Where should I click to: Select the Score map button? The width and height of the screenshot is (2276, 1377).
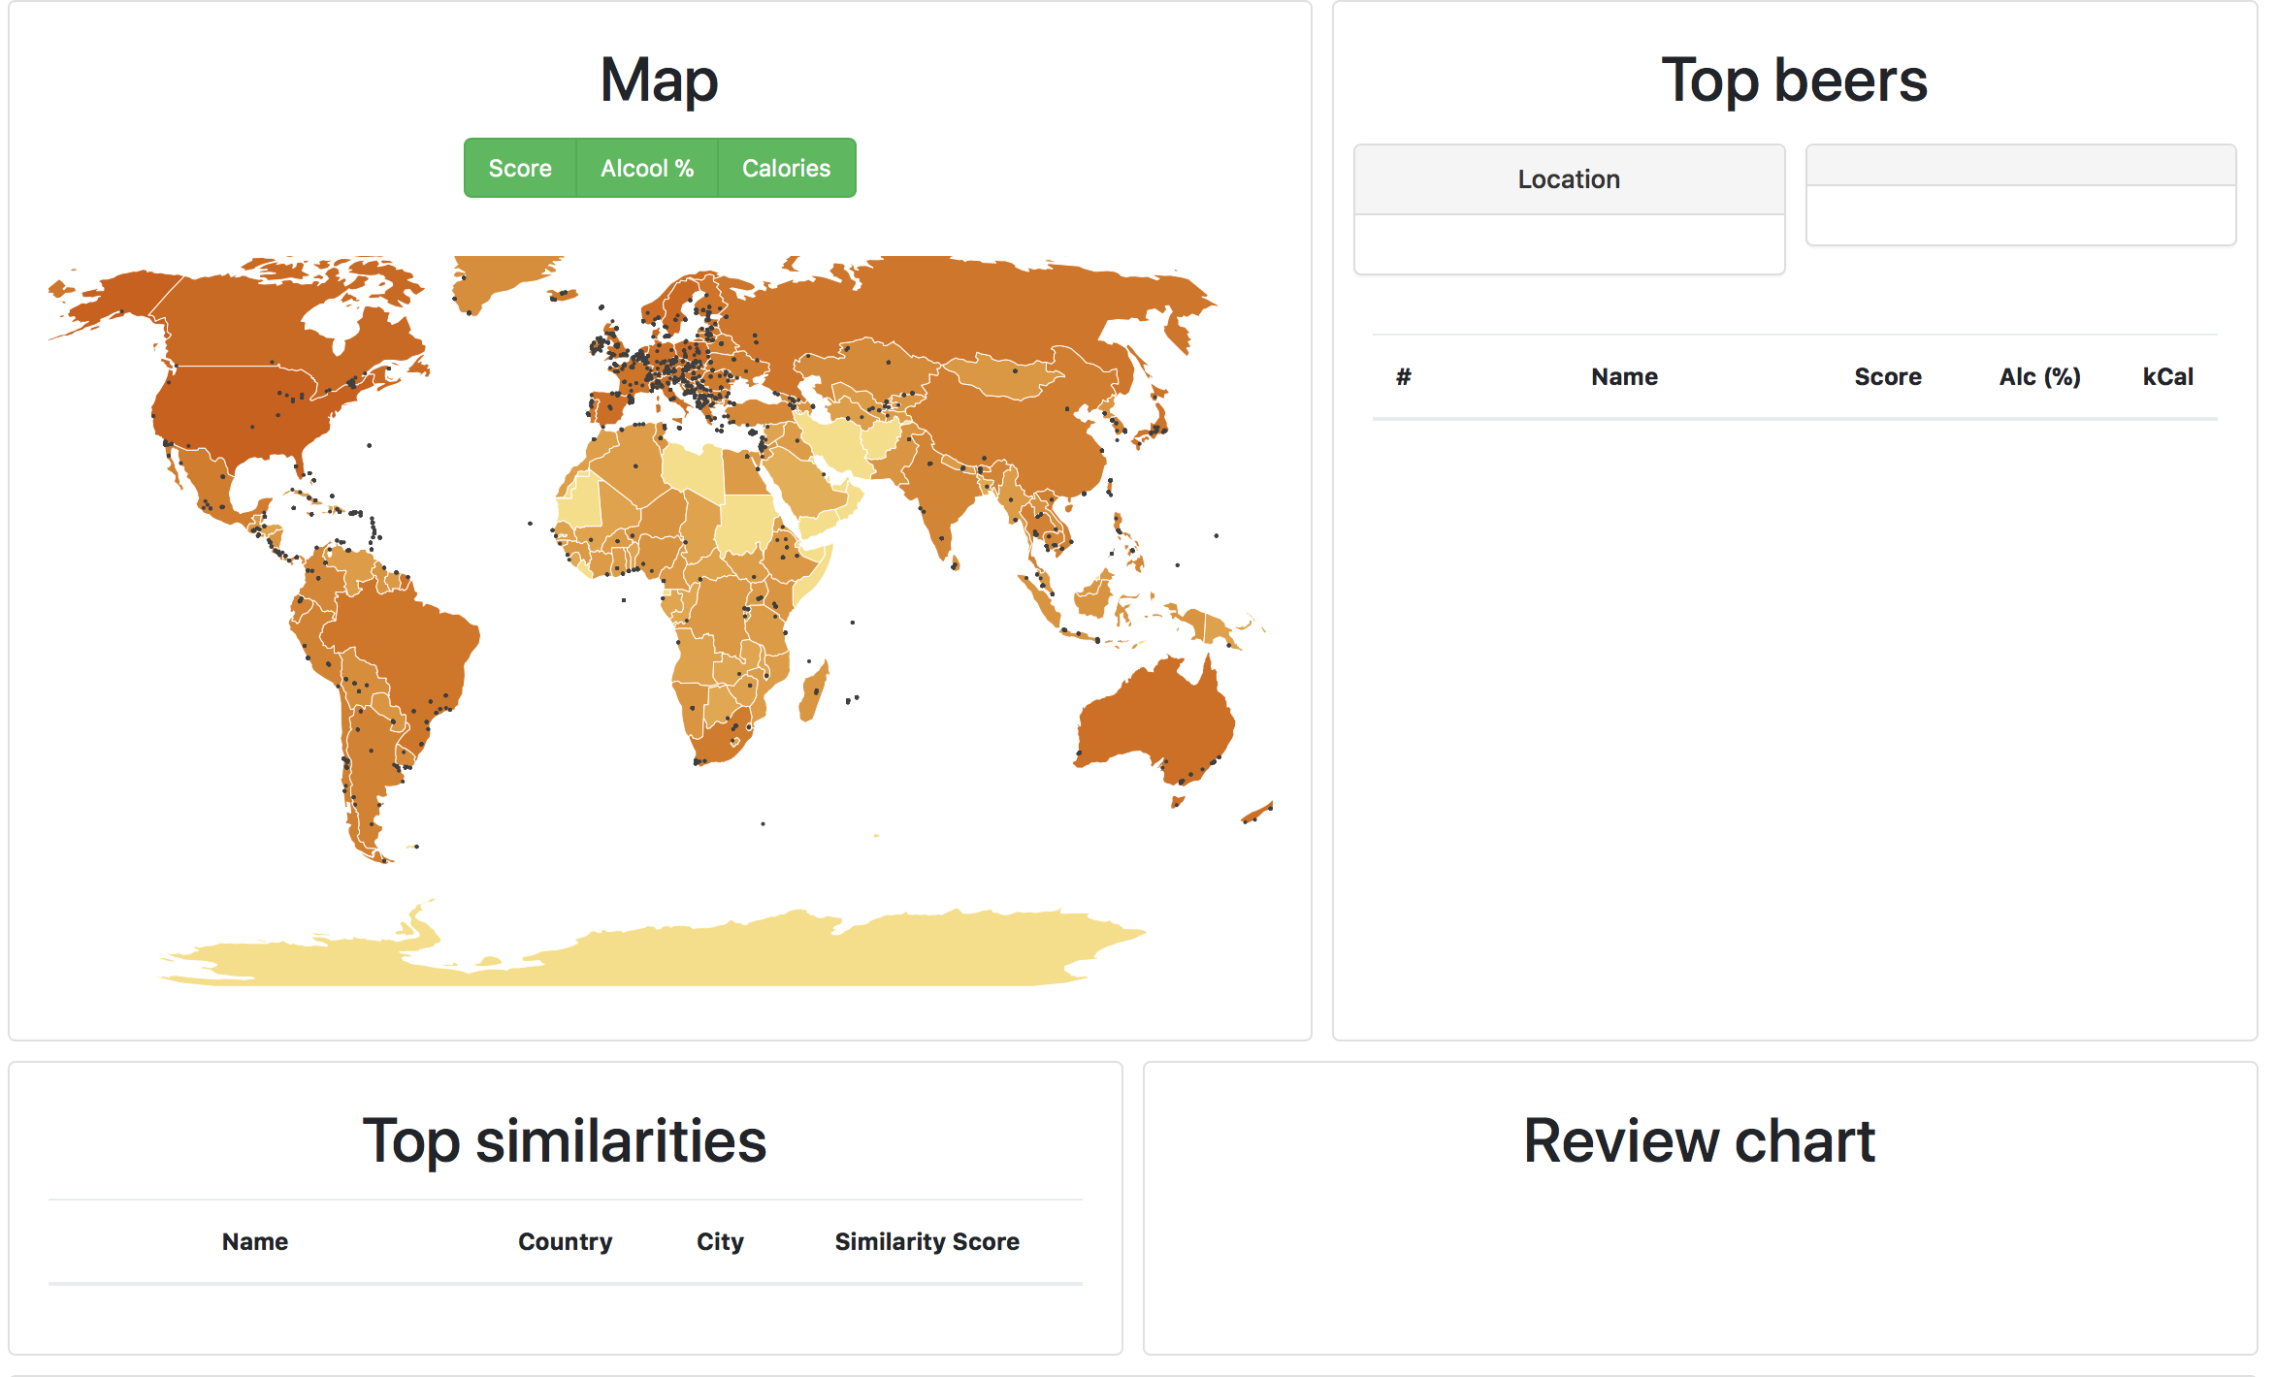[x=520, y=169]
